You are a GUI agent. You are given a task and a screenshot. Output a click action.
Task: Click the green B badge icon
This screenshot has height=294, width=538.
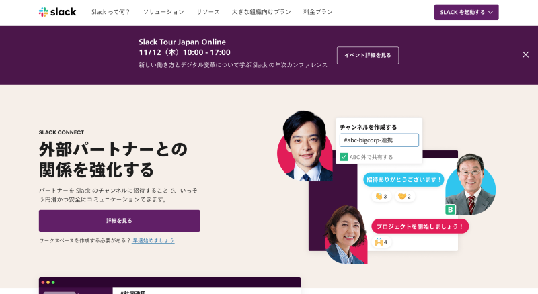click(x=450, y=209)
